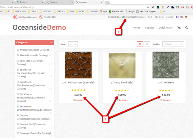Click the phone icon in header
193x138 pixels.
point(41,17)
